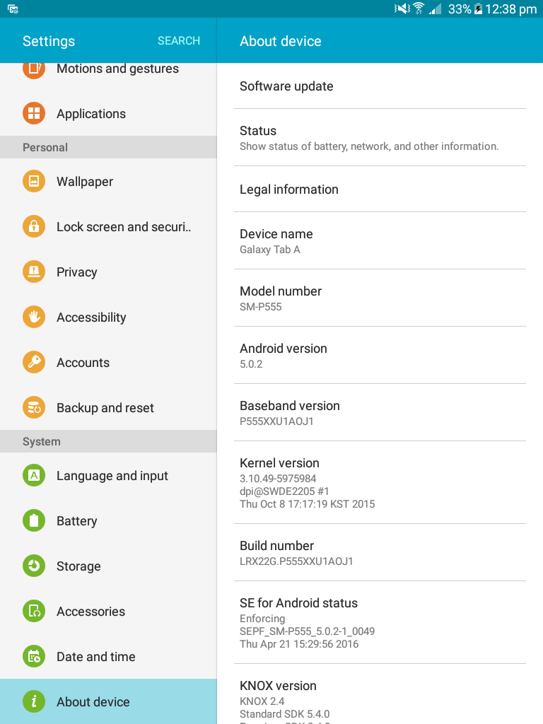
Task: Tap the Backup and reset icon
Action: 34,408
